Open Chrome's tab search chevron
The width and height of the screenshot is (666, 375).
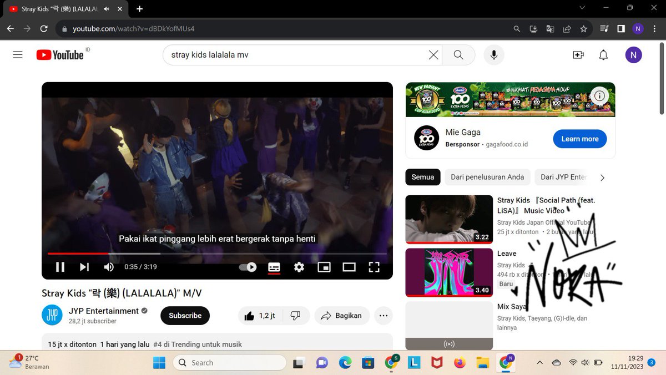point(582,8)
